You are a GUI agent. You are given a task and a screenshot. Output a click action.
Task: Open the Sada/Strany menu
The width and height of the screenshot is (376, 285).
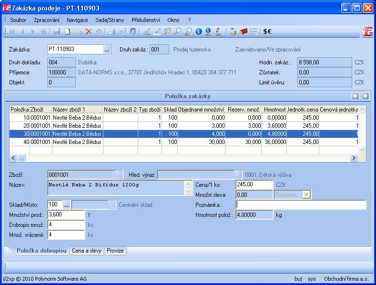(x=110, y=20)
